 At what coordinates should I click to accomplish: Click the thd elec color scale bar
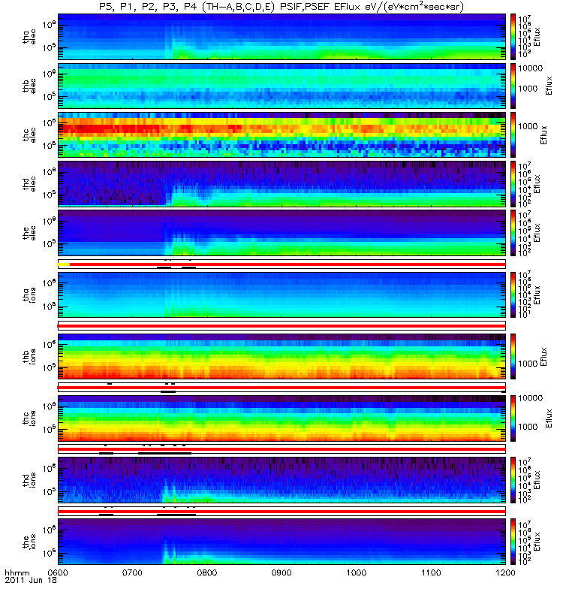[x=513, y=183]
